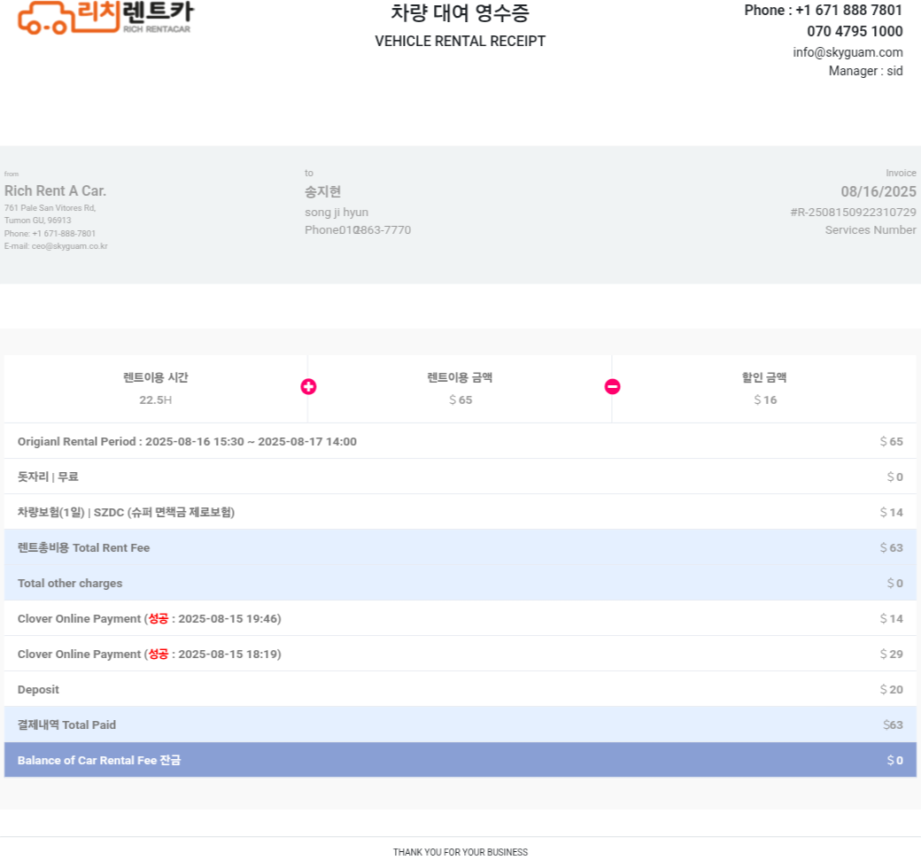Click the Rich Rentacar logo
The image size is (921, 860).
click(104, 17)
